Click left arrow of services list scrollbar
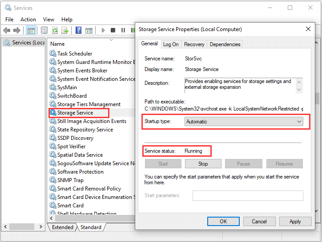This screenshot has height=242, width=322. (51, 218)
